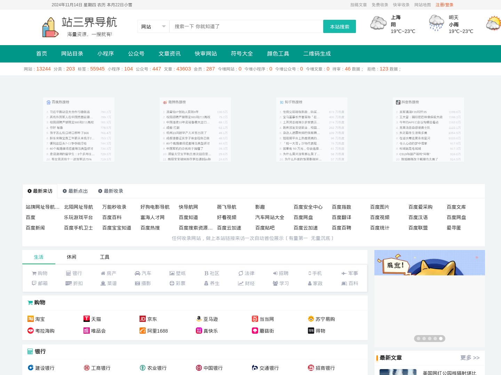Viewport: 501px width, 375px height.
Task: Switch to the 休闲 tab
Action: [72, 257]
